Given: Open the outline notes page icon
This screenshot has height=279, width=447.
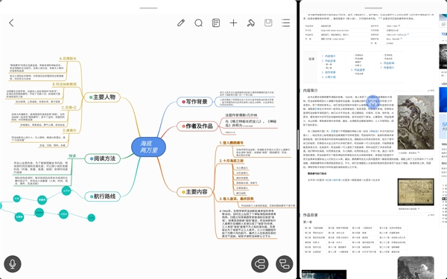Looking at the screenshot, I should pyautogui.click(x=216, y=23).
